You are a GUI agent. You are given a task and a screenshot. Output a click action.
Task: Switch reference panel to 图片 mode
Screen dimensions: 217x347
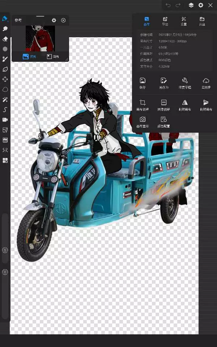coord(29,56)
